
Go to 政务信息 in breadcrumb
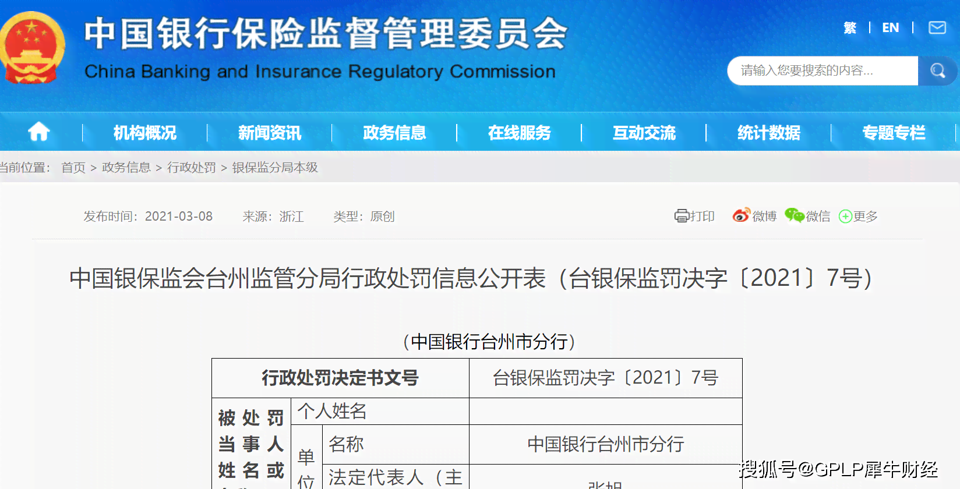point(126,168)
